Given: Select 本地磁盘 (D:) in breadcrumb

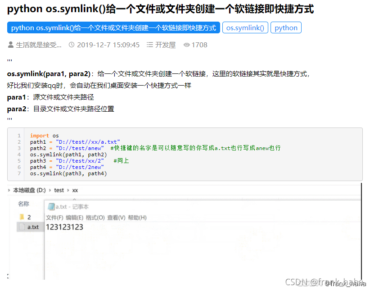Looking at the screenshot, I should click(x=29, y=190).
